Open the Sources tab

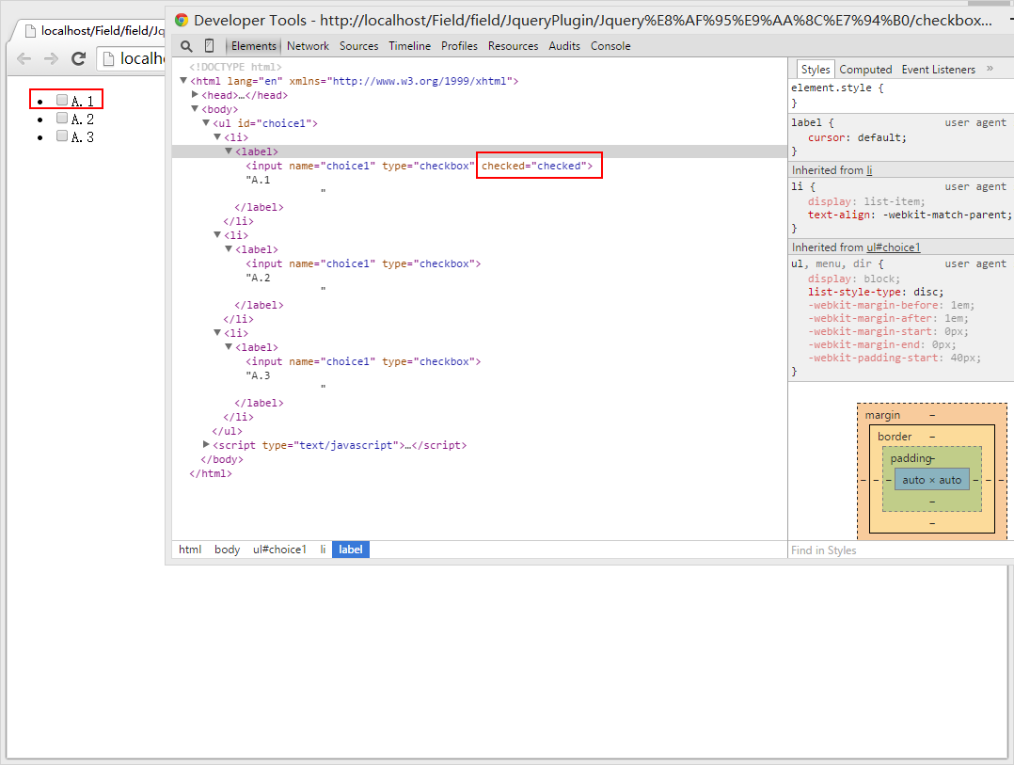[x=359, y=46]
